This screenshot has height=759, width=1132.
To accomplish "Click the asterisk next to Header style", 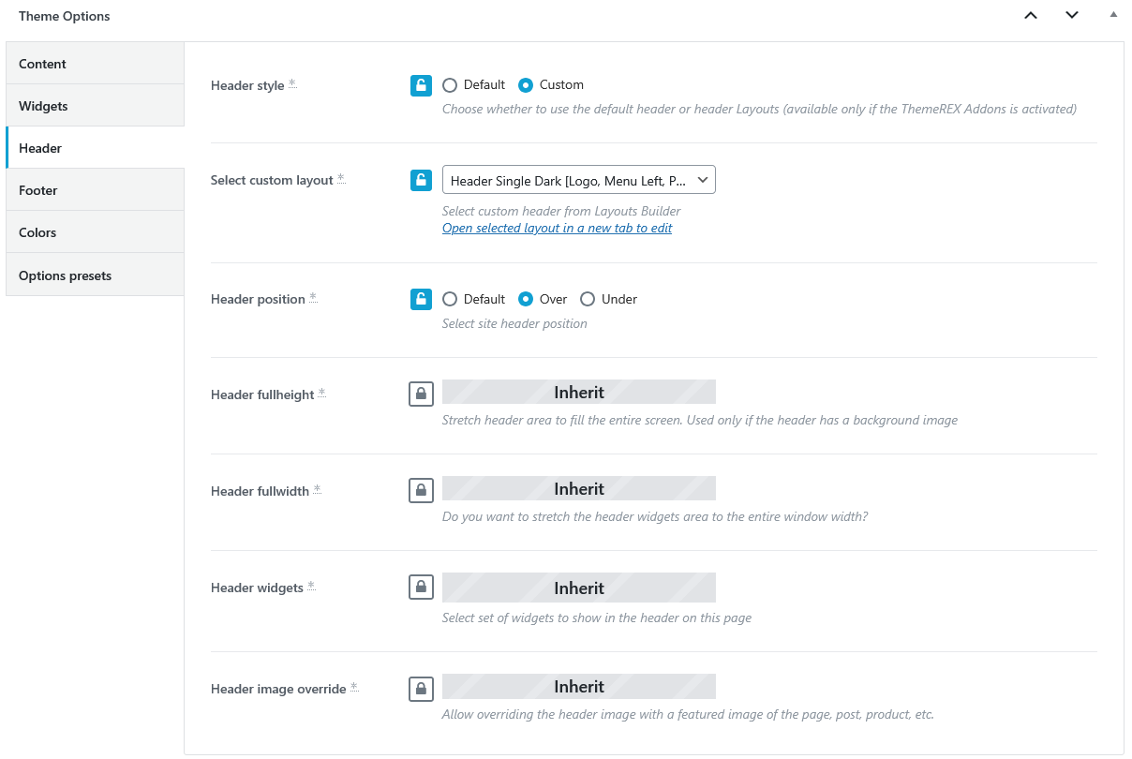I will pos(292,83).
